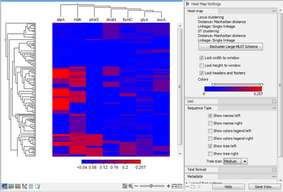The image size is (283, 192).
Task: Click the zoom in plus icon
Action: click(x=168, y=186)
